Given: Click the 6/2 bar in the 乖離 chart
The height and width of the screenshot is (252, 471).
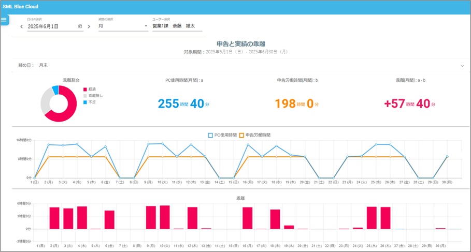Looking at the screenshot, I should tap(54, 217).
